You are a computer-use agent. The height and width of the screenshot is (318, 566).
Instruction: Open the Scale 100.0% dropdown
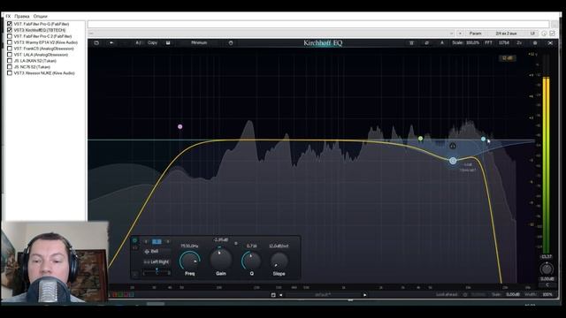[466, 42]
